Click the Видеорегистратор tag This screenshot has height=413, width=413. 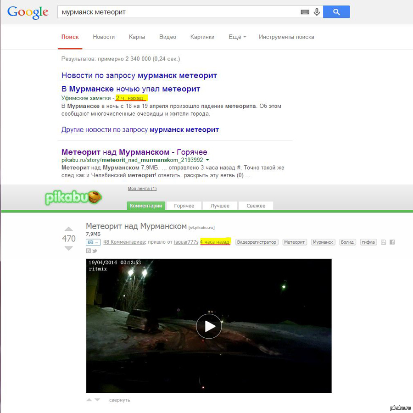click(257, 242)
